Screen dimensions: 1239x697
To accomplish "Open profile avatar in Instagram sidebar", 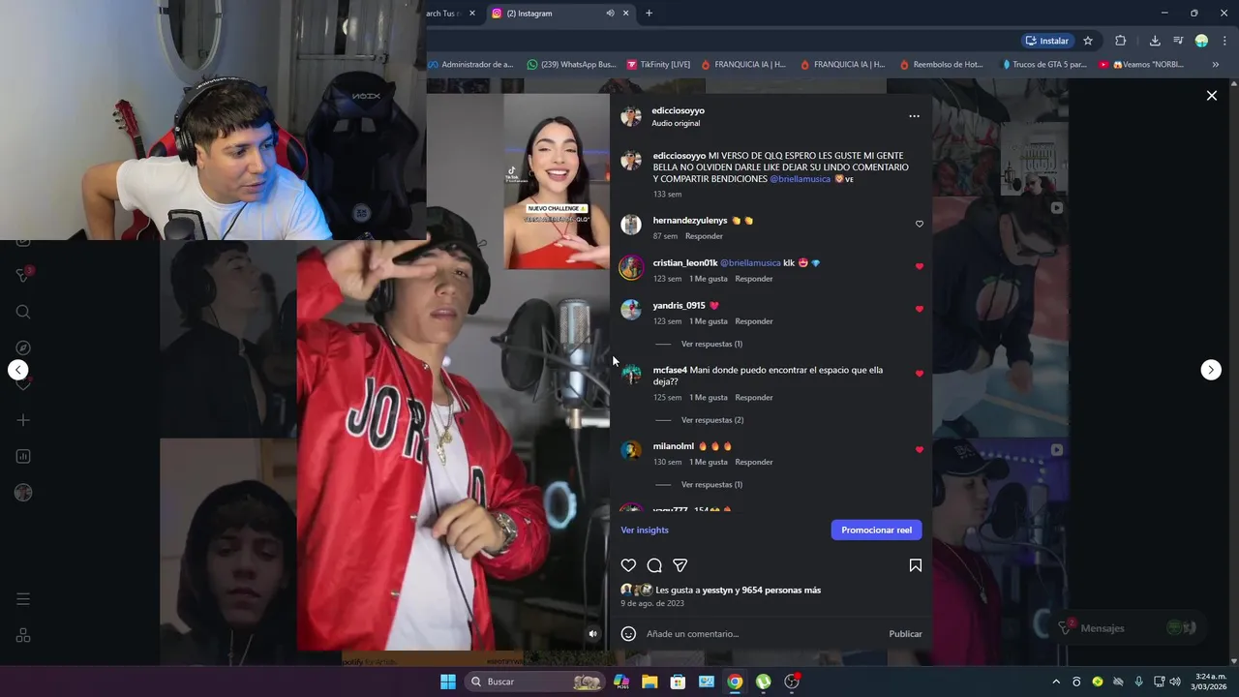I will click(x=23, y=493).
